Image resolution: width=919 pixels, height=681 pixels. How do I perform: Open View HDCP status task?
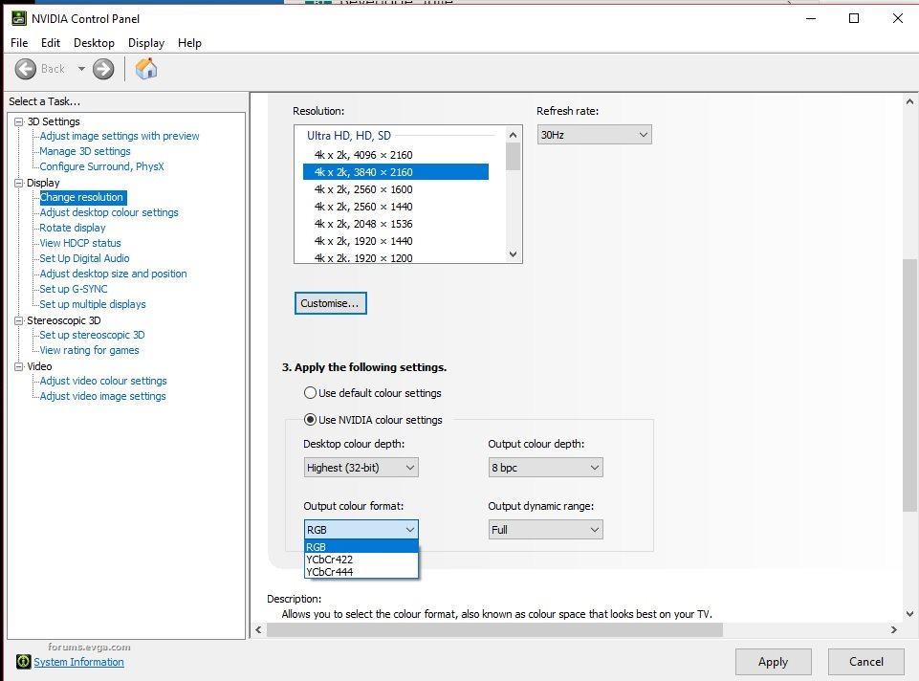(x=80, y=243)
